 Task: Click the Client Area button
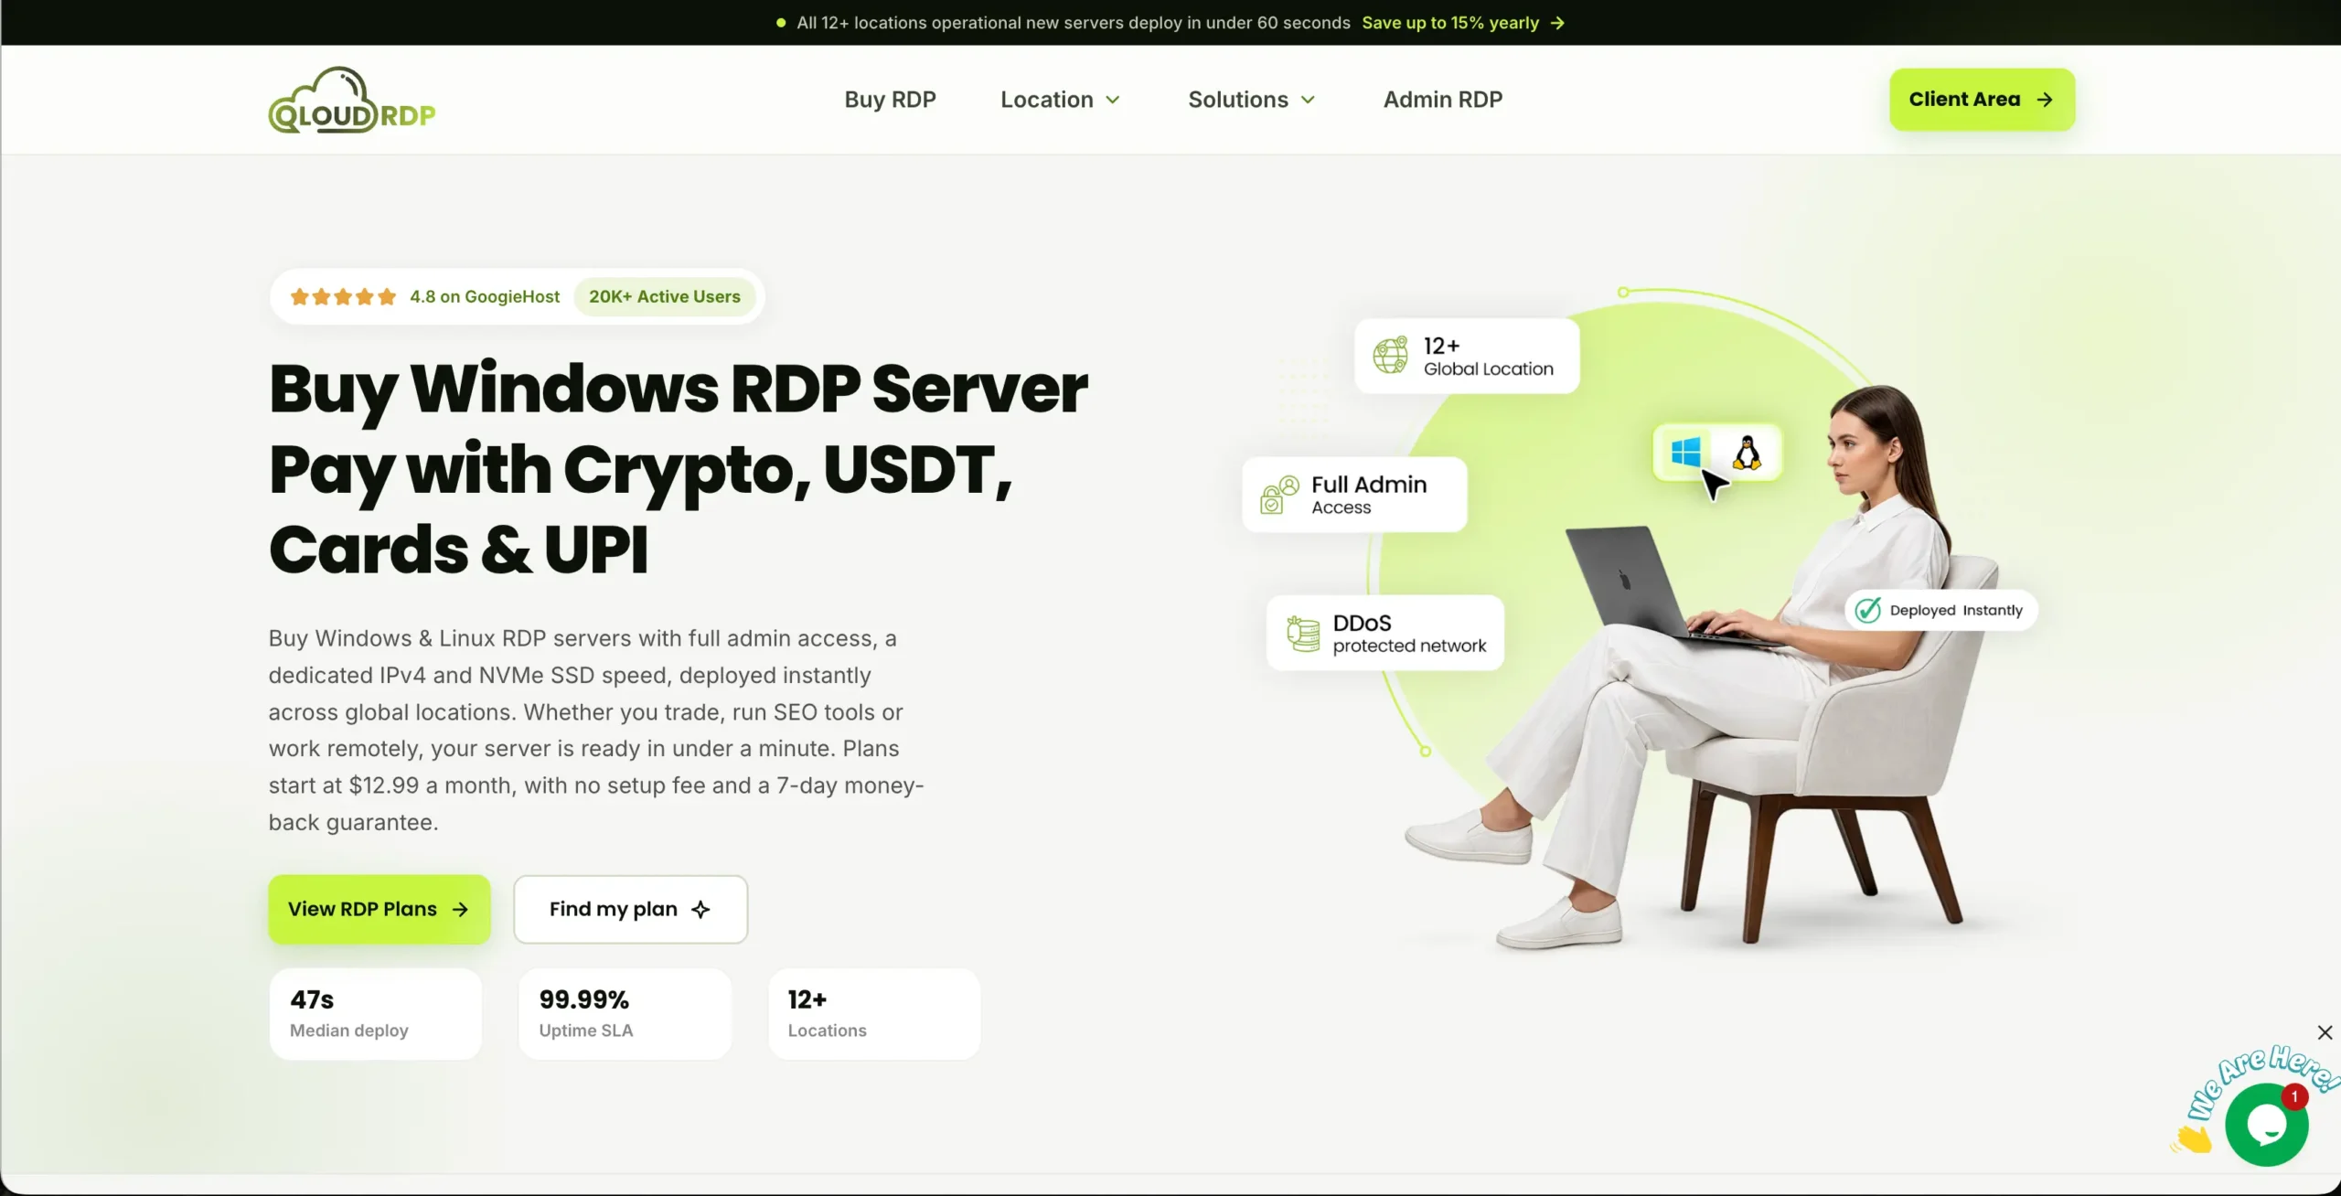(1982, 100)
